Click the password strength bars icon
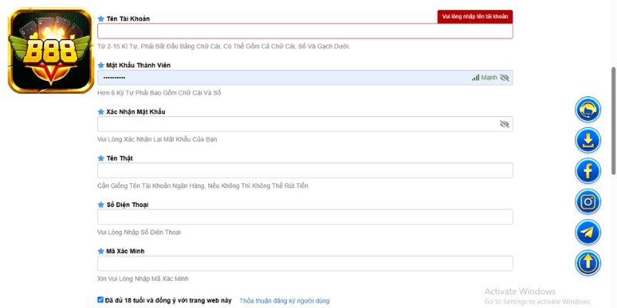 coord(476,78)
